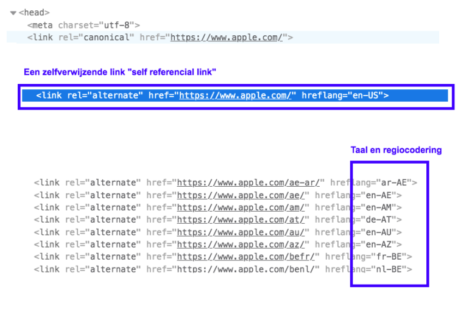Select the link rel="canonical" row
This screenshot has width=469, height=312.
[x=223, y=37]
